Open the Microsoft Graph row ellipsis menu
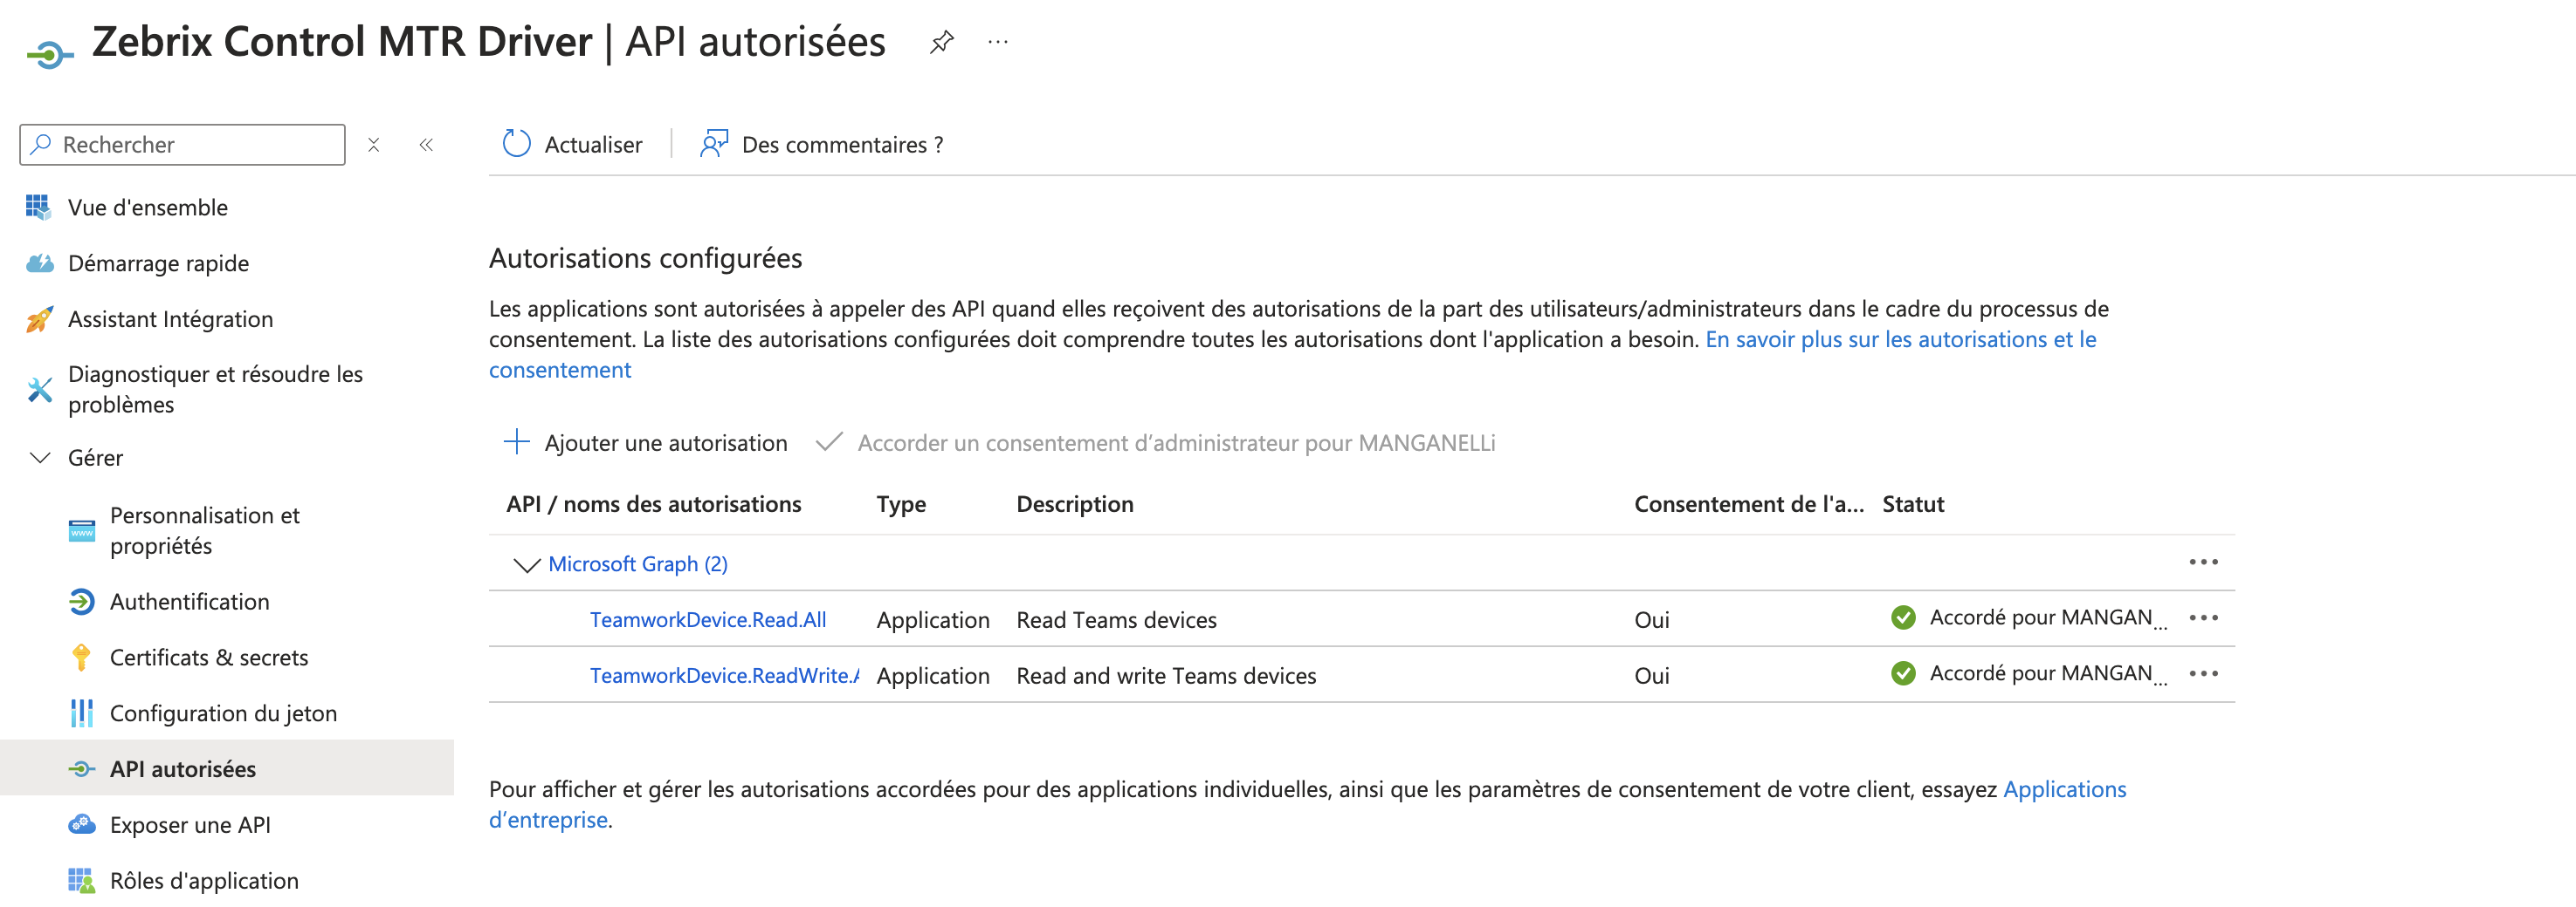The height and width of the screenshot is (907, 2576). coord(2203,563)
